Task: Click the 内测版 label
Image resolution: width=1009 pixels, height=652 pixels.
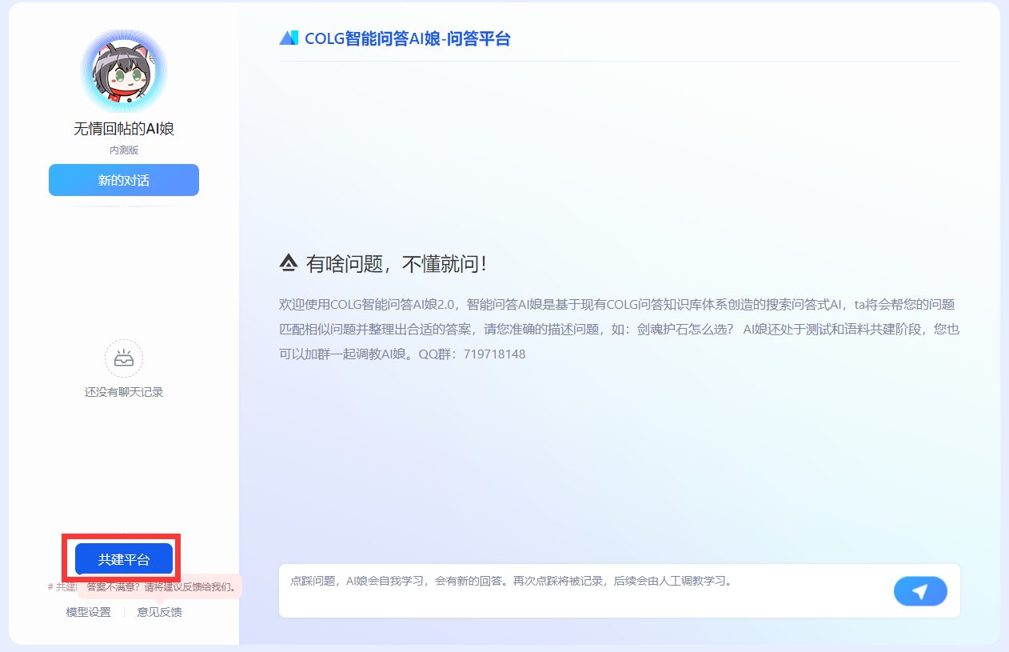Action: tap(124, 150)
